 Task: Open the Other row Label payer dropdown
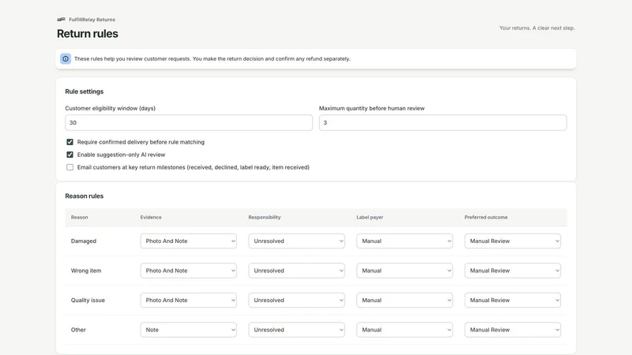tap(404, 330)
